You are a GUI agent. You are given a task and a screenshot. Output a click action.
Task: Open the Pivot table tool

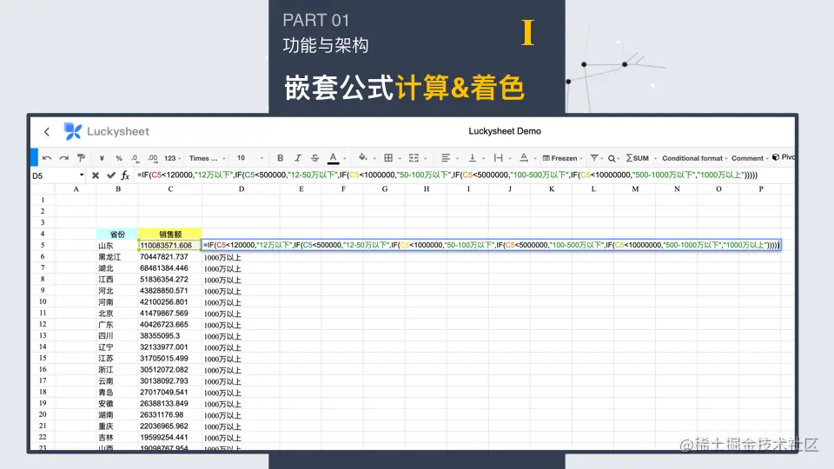click(784, 157)
